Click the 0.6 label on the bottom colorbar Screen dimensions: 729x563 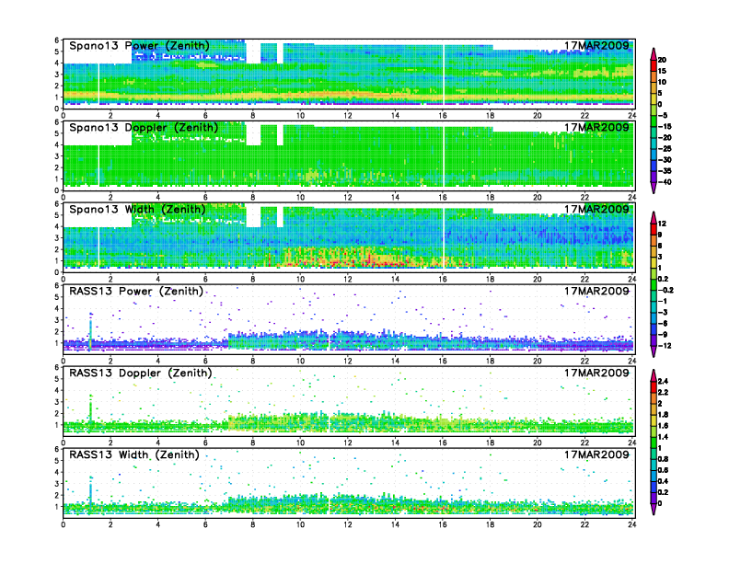[x=663, y=470]
